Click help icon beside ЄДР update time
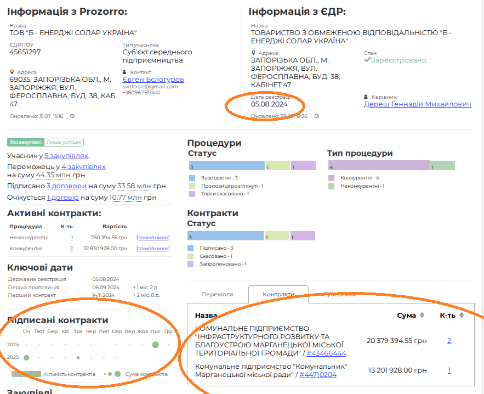 [x=316, y=116]
